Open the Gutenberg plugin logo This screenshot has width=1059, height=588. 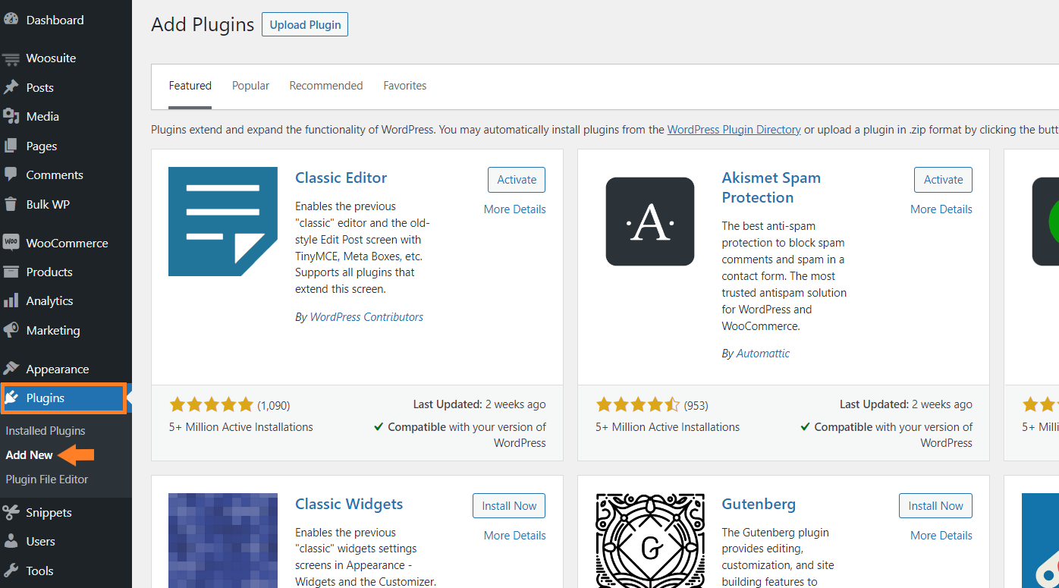coord(650,540)
